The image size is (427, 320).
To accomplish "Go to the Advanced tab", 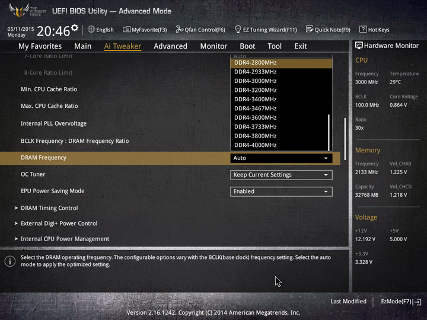I will (x=170, y=46).
